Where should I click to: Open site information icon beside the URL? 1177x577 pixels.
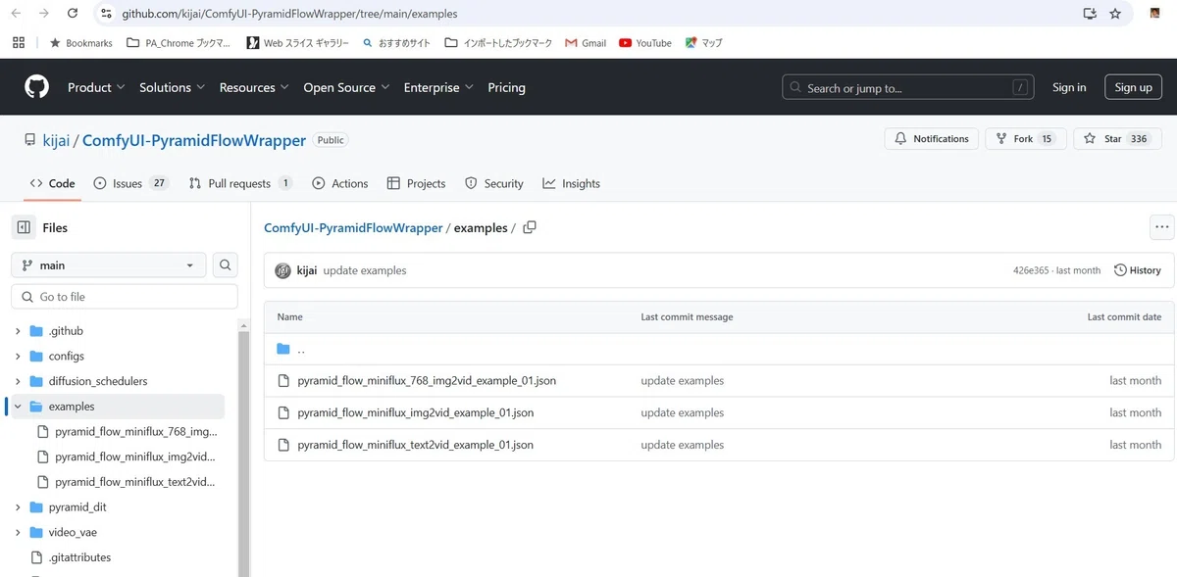click(x=107, y=14)
